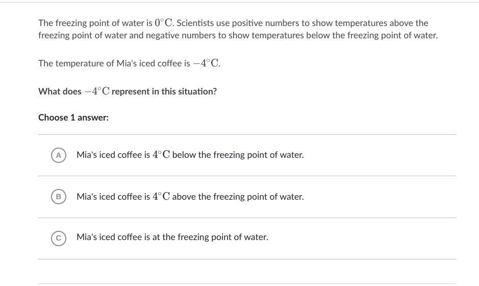
Task: Click "Mia's iced coffee is" in option A
Action: coord(113,155)
